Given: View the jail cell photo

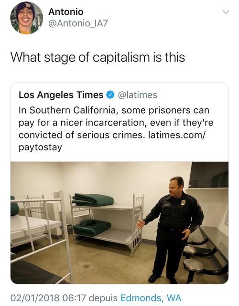Looking at the screenshot, I should point(119,222).
